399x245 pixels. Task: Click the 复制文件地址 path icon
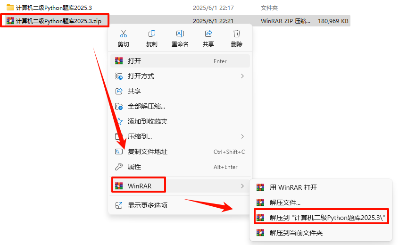(119, 152)
